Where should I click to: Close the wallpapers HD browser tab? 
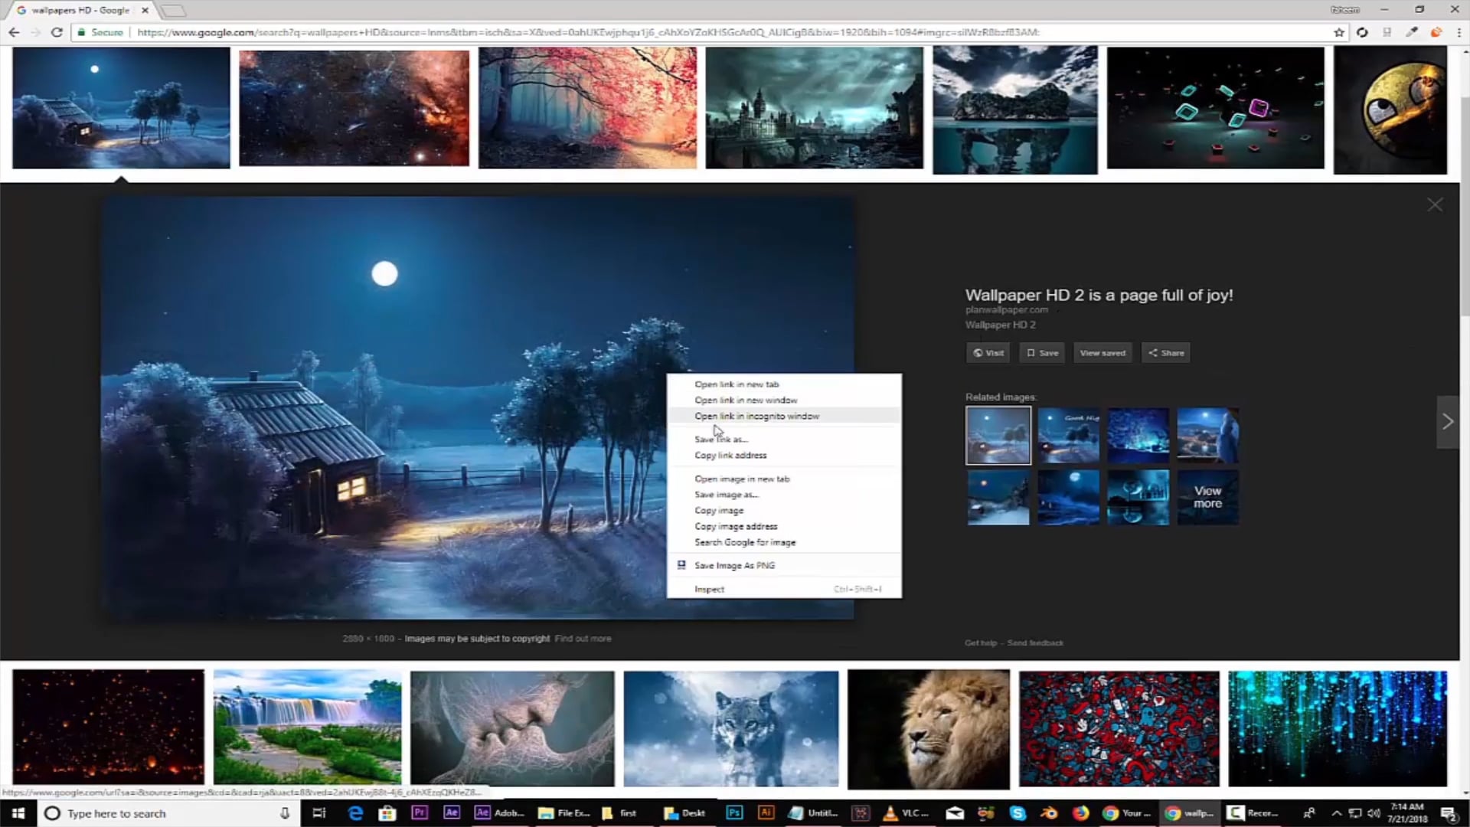(x=145, y=11)
